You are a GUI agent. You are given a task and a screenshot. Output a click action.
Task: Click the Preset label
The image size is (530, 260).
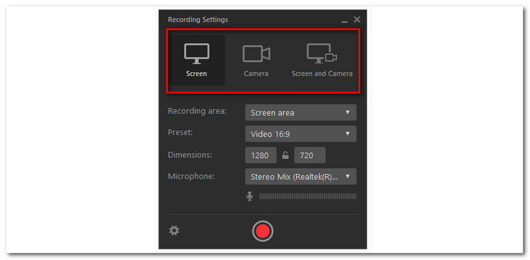point(180,132)
